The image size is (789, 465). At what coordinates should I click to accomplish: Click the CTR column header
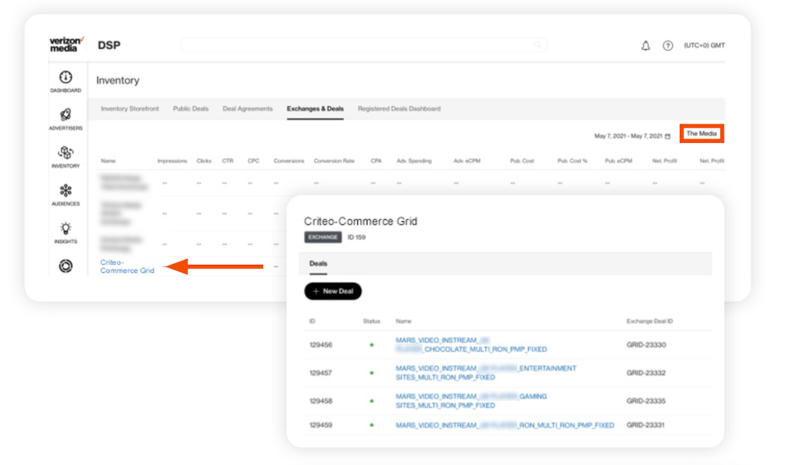(x=227, y=161)
